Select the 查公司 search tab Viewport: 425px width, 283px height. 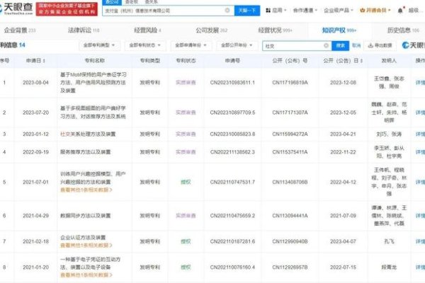coord(112,2)
